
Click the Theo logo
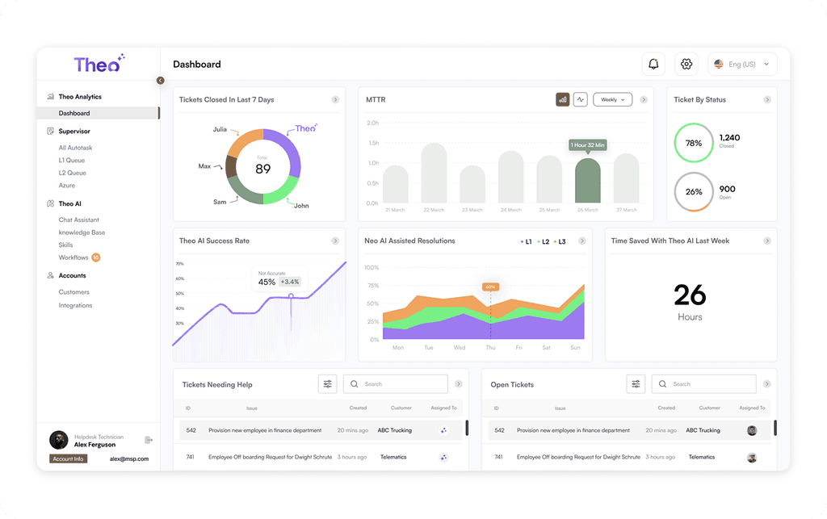[99, 64]
